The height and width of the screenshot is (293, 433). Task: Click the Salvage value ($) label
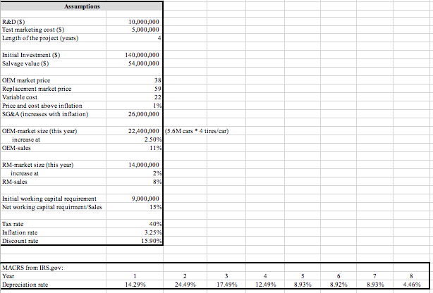click(x=25, y=63)
